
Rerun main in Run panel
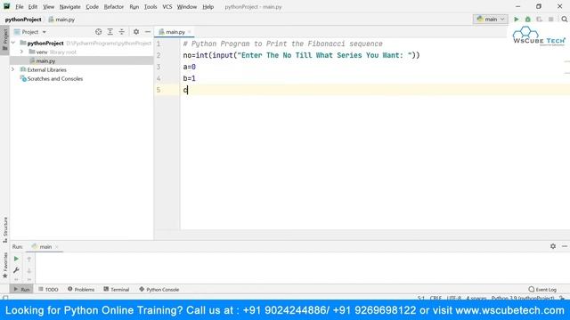click(x=16, y=259)
